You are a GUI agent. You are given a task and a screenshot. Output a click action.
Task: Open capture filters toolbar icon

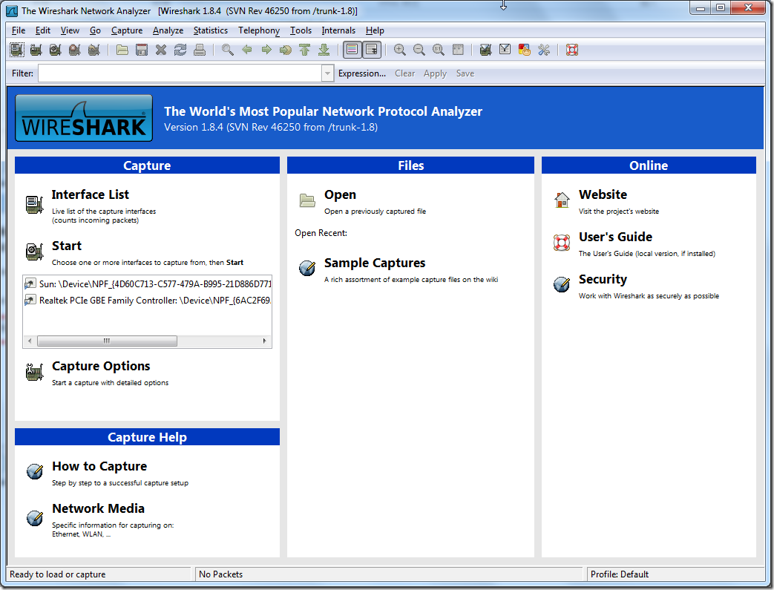point(486,50)
